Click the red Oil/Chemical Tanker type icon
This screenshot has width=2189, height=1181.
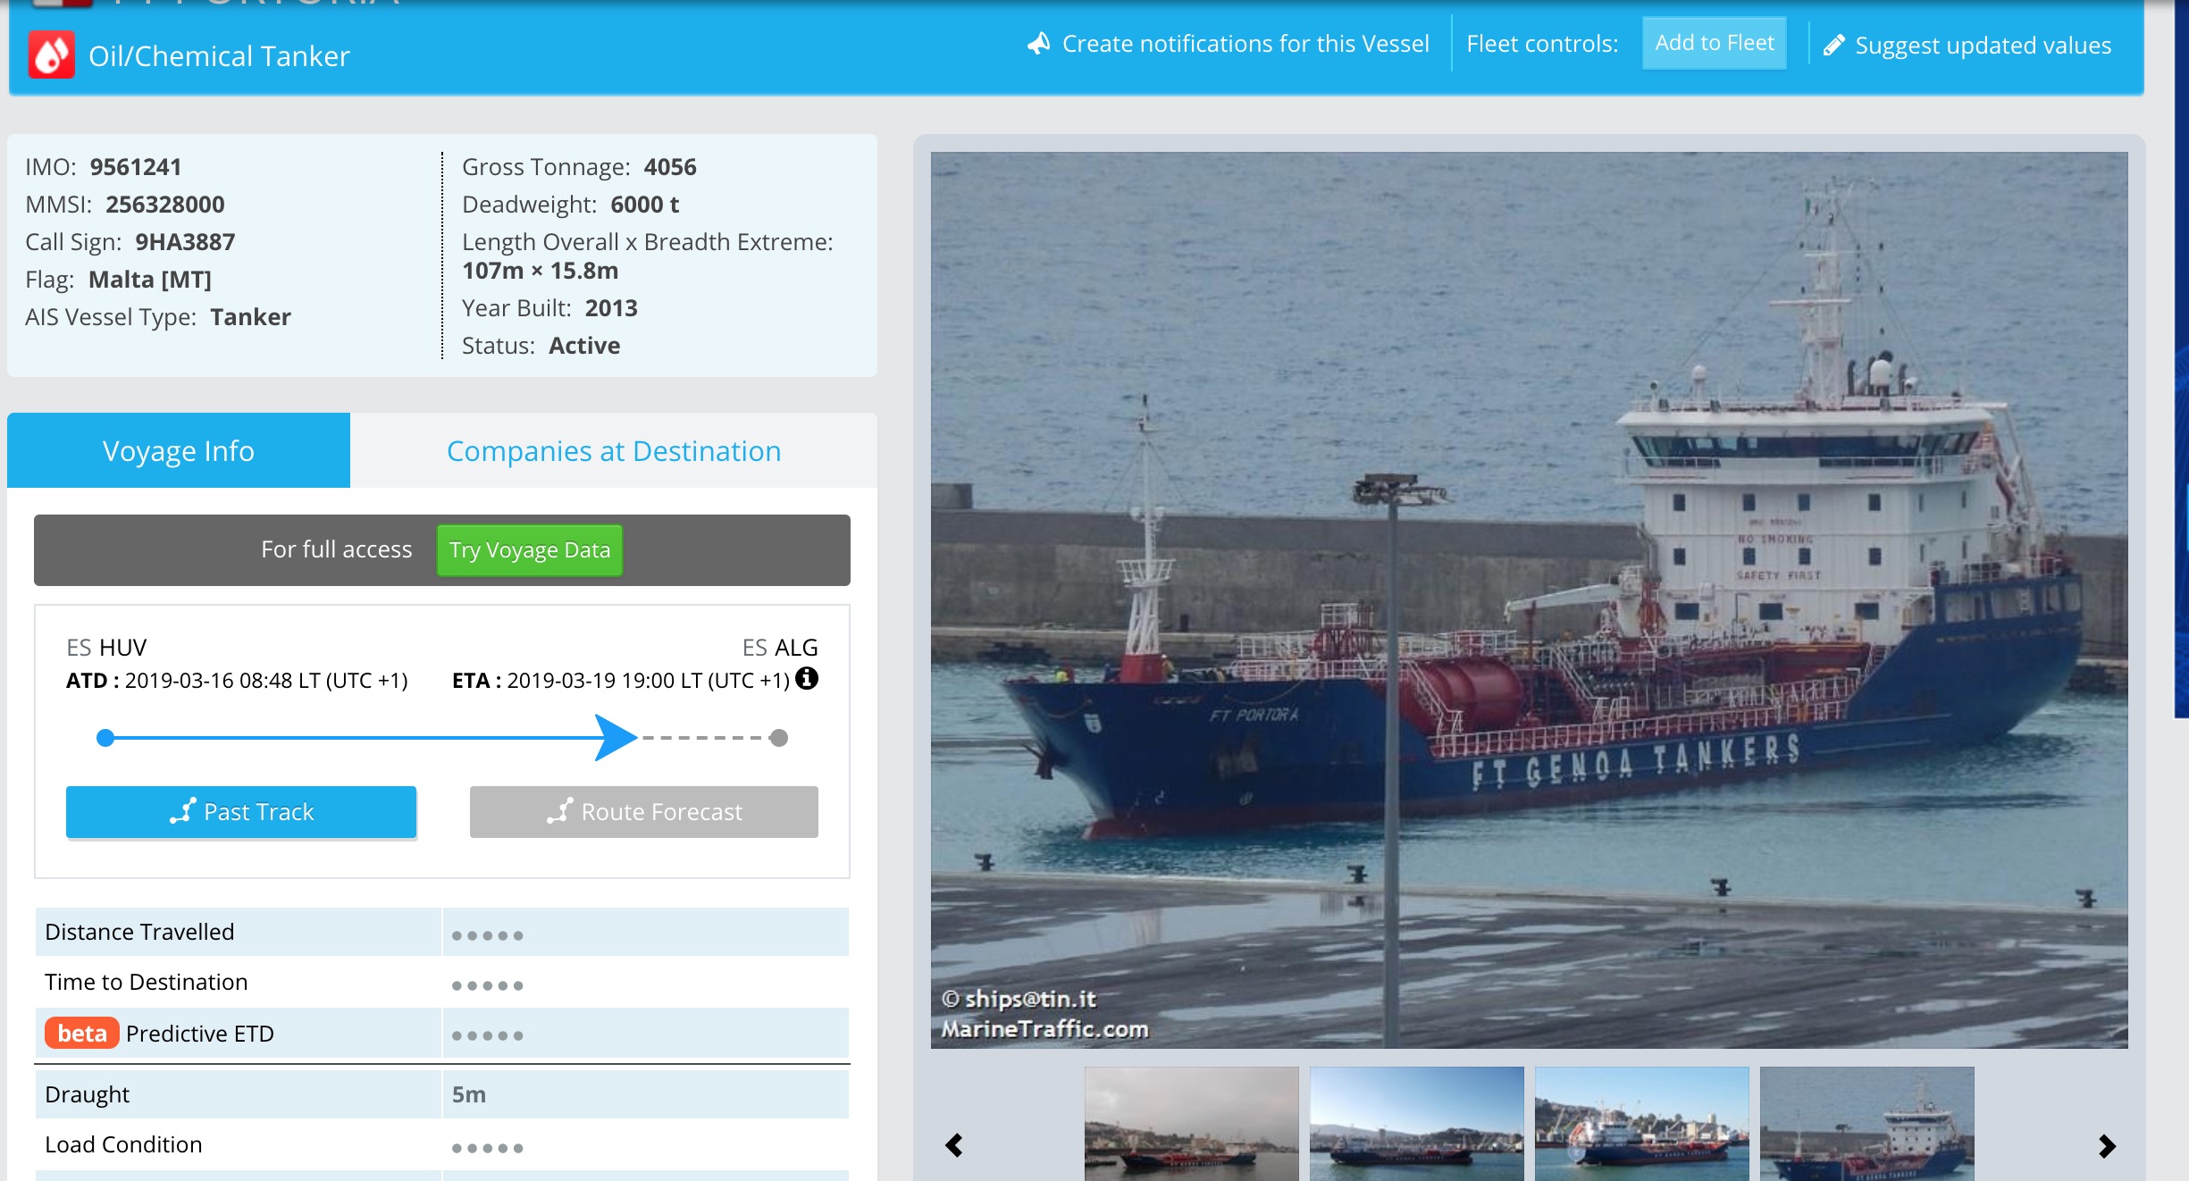pyautogui.click(x=51, y=55)
